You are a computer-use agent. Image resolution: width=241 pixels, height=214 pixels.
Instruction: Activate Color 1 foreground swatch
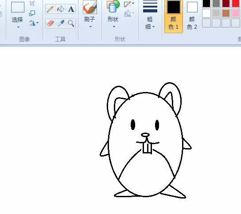coord(174,7)
